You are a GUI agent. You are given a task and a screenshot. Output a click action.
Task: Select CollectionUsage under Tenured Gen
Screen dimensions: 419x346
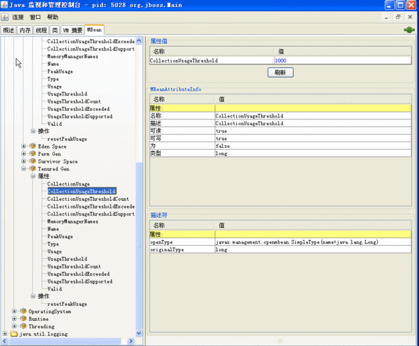68,184
